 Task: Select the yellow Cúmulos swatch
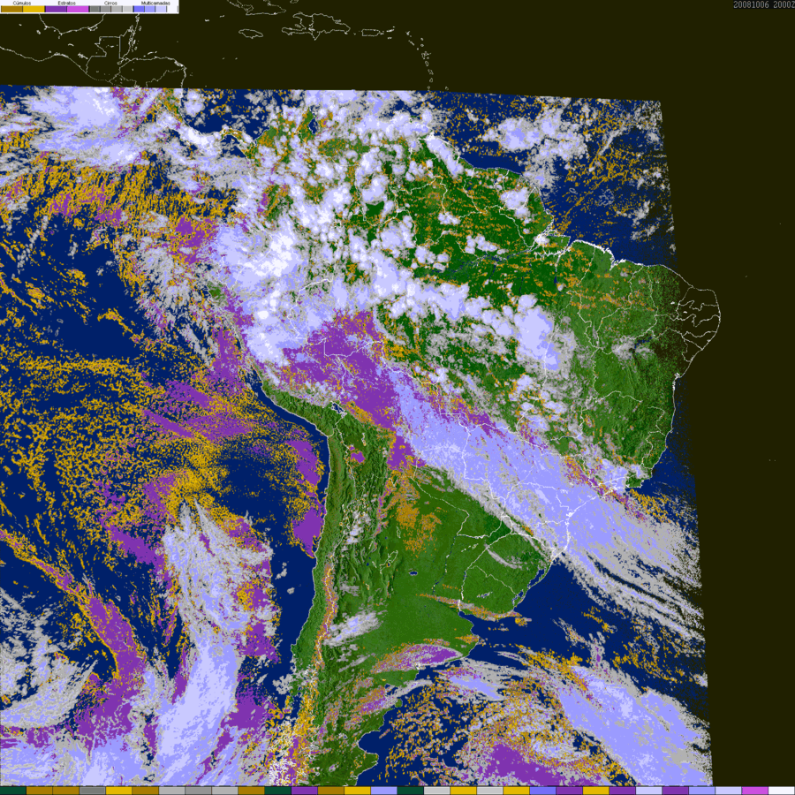pyautogui.click(x=34, y=9)
